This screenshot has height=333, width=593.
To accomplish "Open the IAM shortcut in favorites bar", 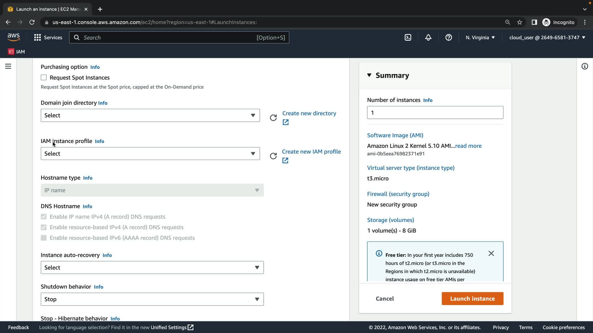I will click(17, 52).
